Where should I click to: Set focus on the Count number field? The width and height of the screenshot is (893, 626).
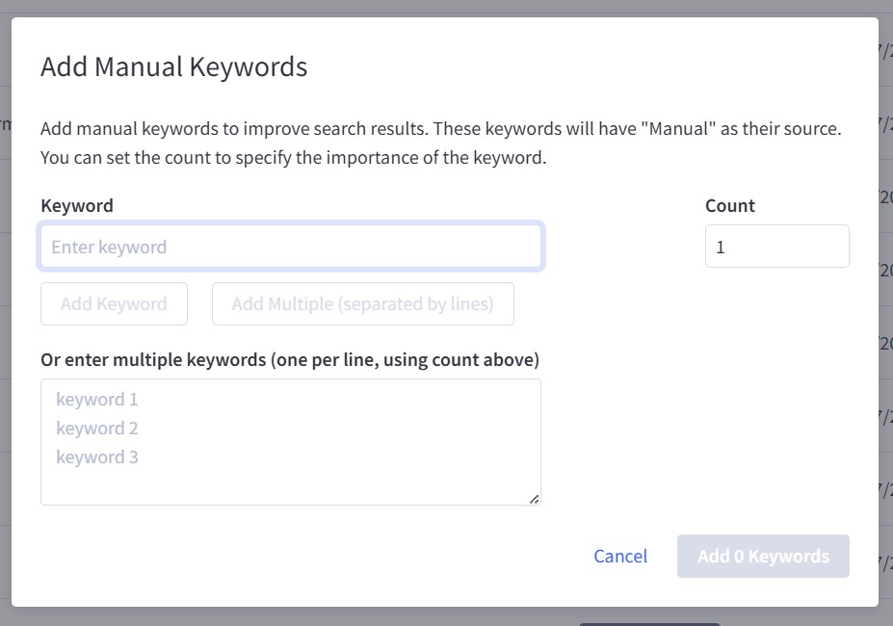coord(776,247)
